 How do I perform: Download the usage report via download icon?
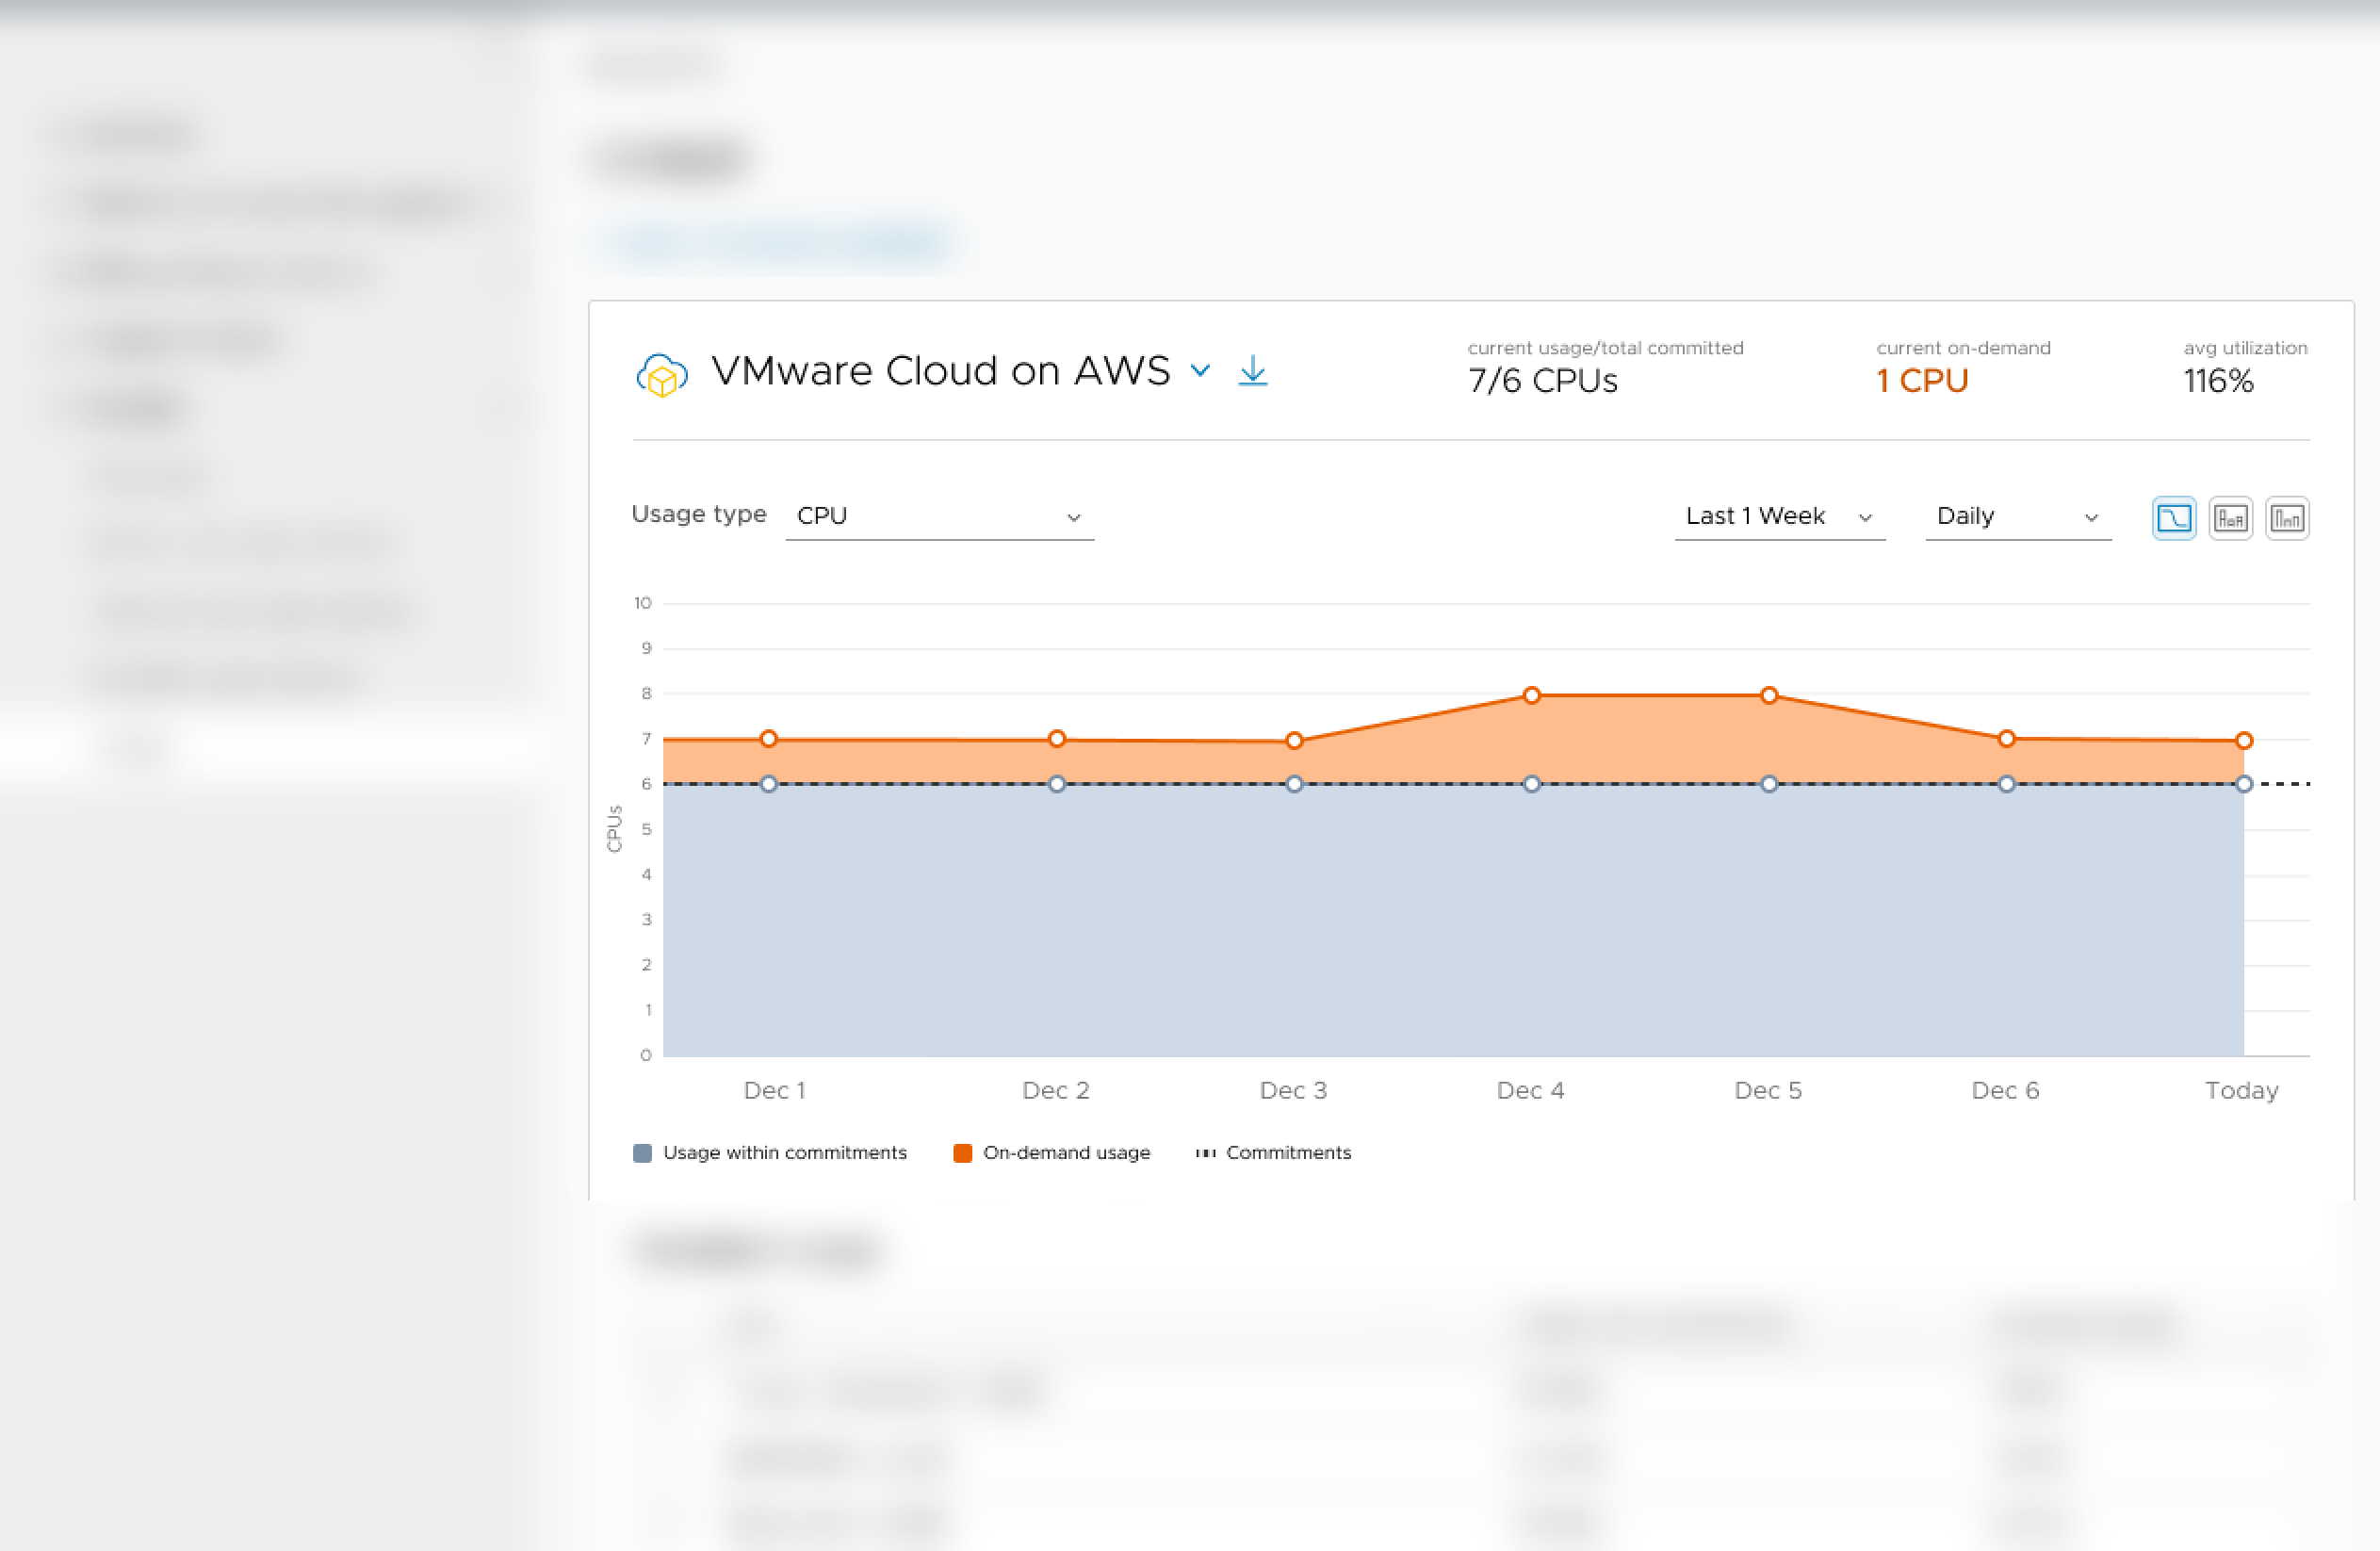pos(1253,370)
